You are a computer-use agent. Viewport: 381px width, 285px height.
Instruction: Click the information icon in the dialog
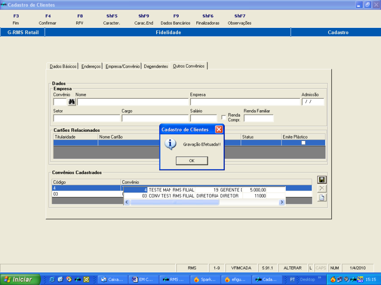point(170,144)
